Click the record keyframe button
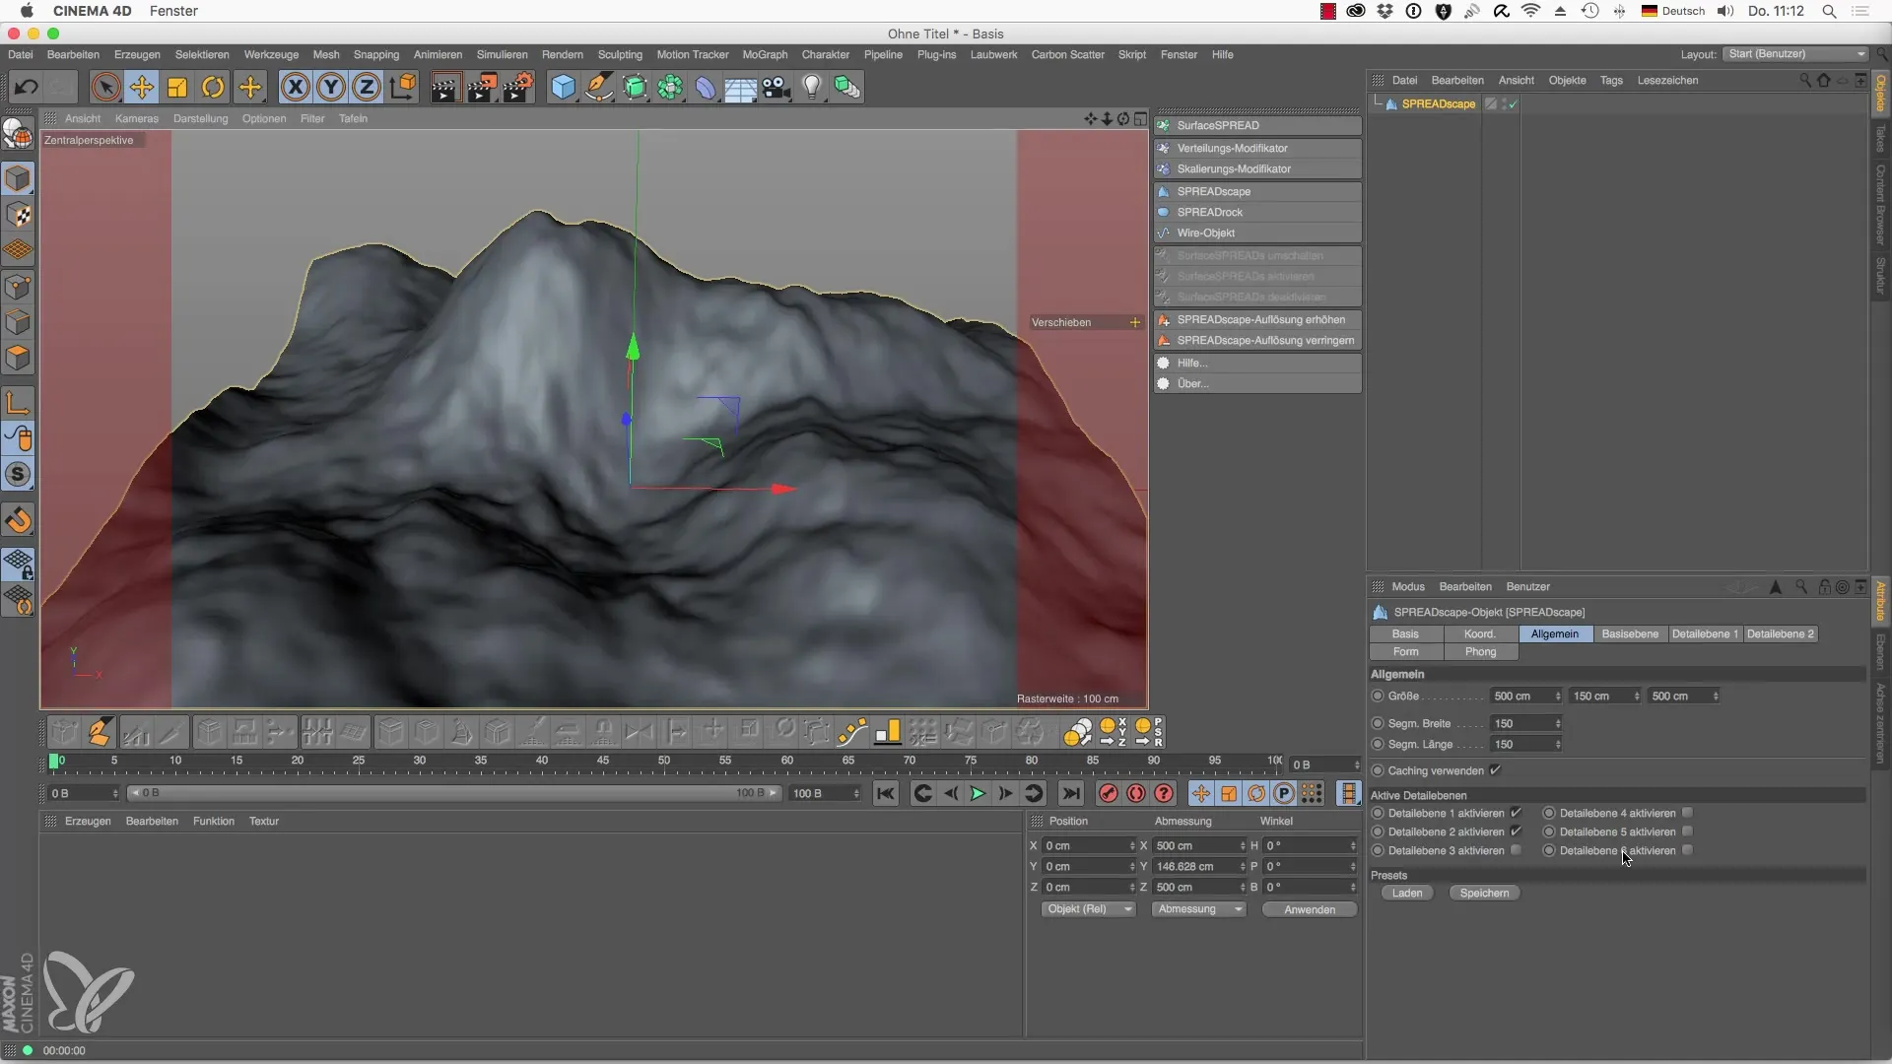The image size is (1892, 1064). (1109, 793)
